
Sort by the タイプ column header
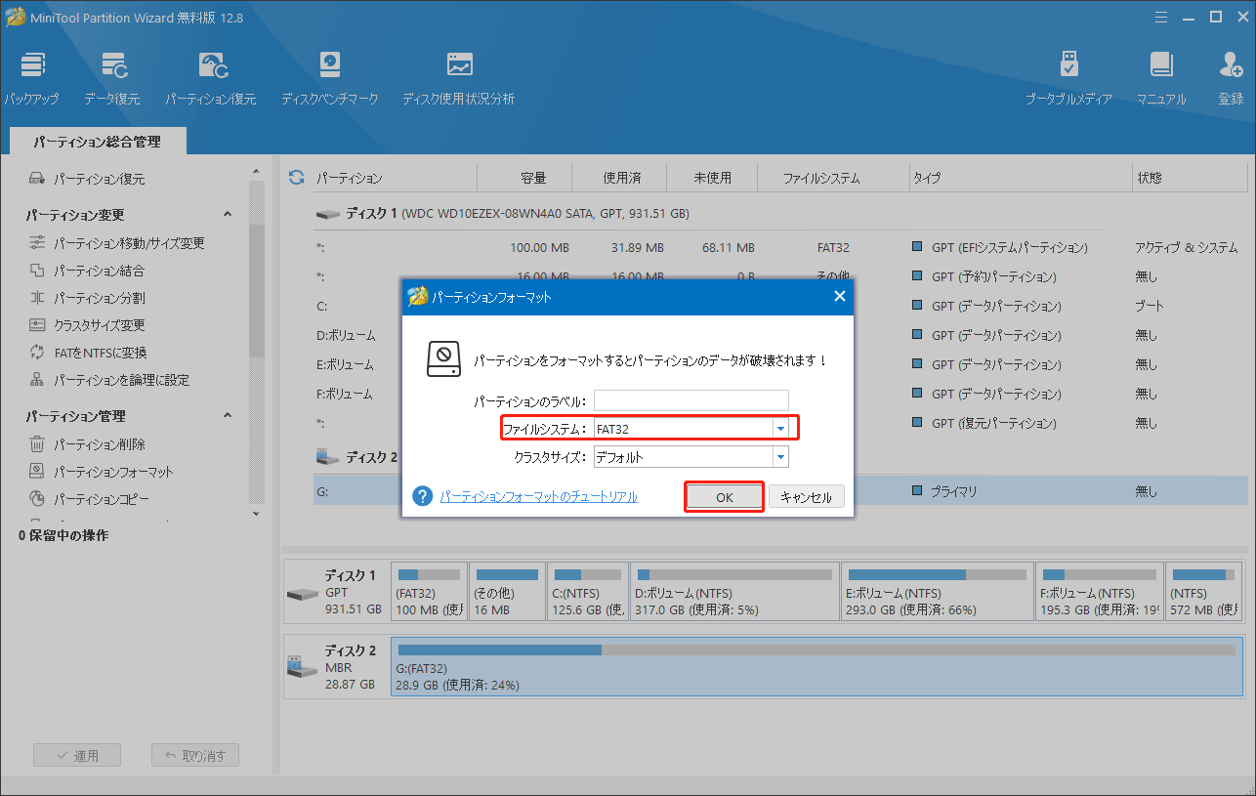[1019, 178]
